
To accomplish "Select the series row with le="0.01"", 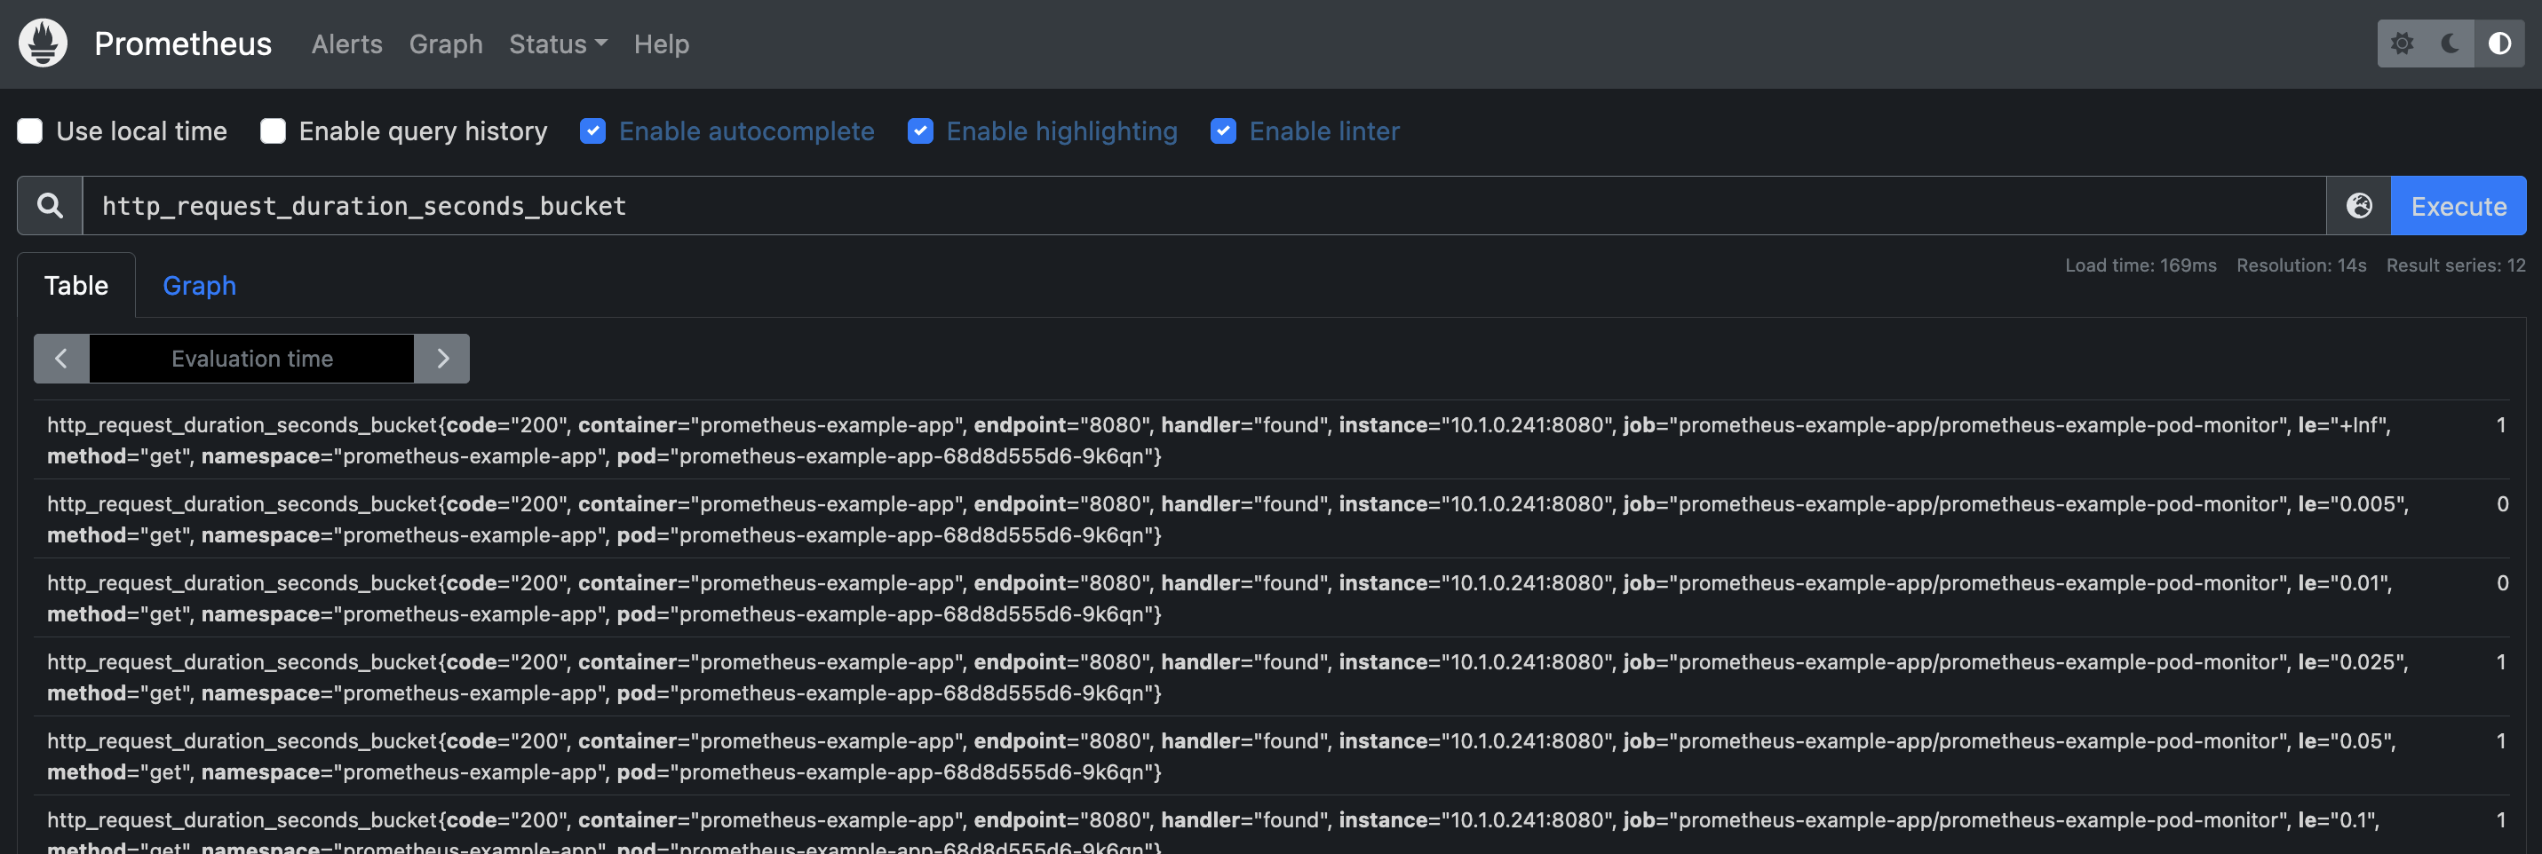I will click(1271, 597).
